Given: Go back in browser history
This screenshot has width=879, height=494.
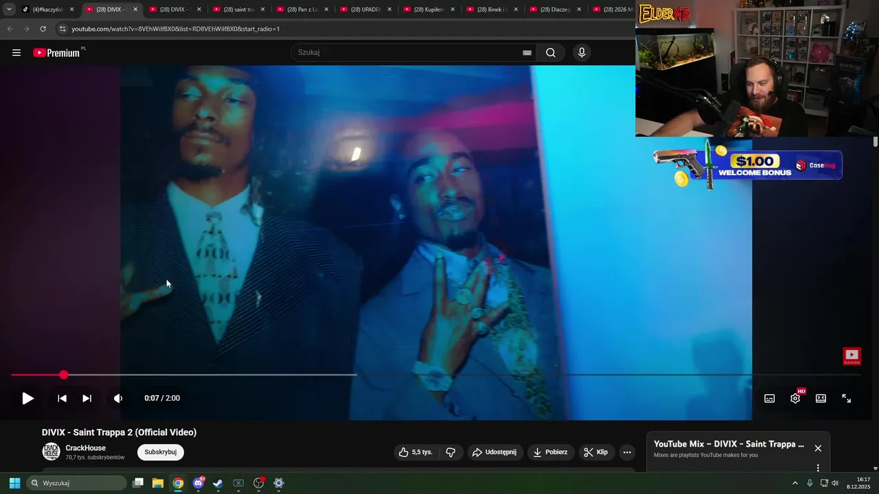Looking at the screenshot, I should pyautogui.click(x=10, y=29).
